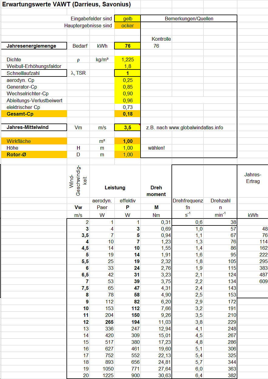Select the Höhe input value cell

coord(127,148)
